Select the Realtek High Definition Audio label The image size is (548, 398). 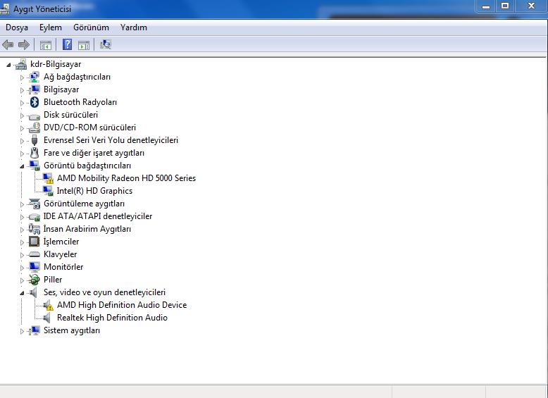point(112,318)
